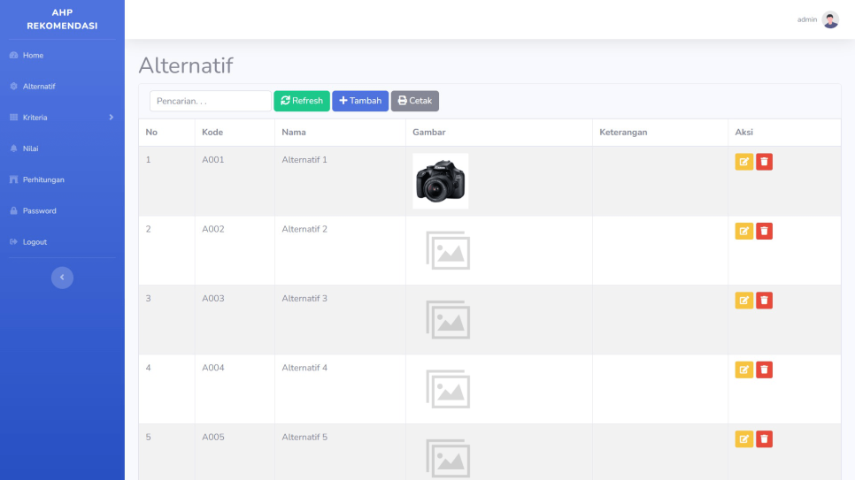Click the green Refresh button
Screen dimensions: 855x480
point(302,101)
